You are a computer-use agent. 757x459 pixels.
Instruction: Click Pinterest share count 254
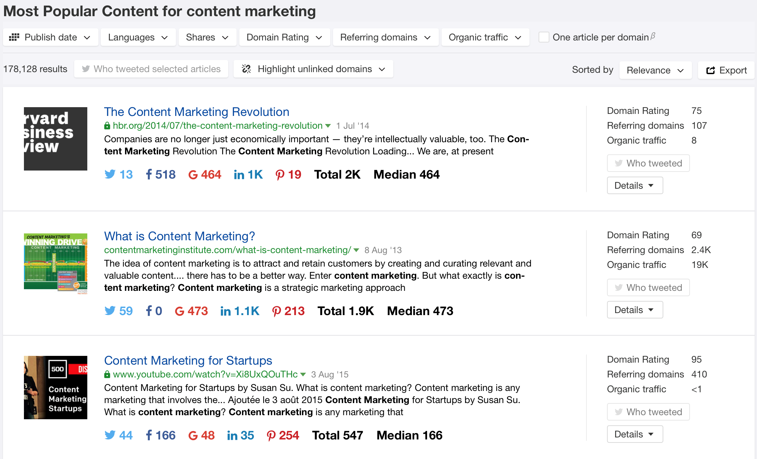(x=283, y=435)
